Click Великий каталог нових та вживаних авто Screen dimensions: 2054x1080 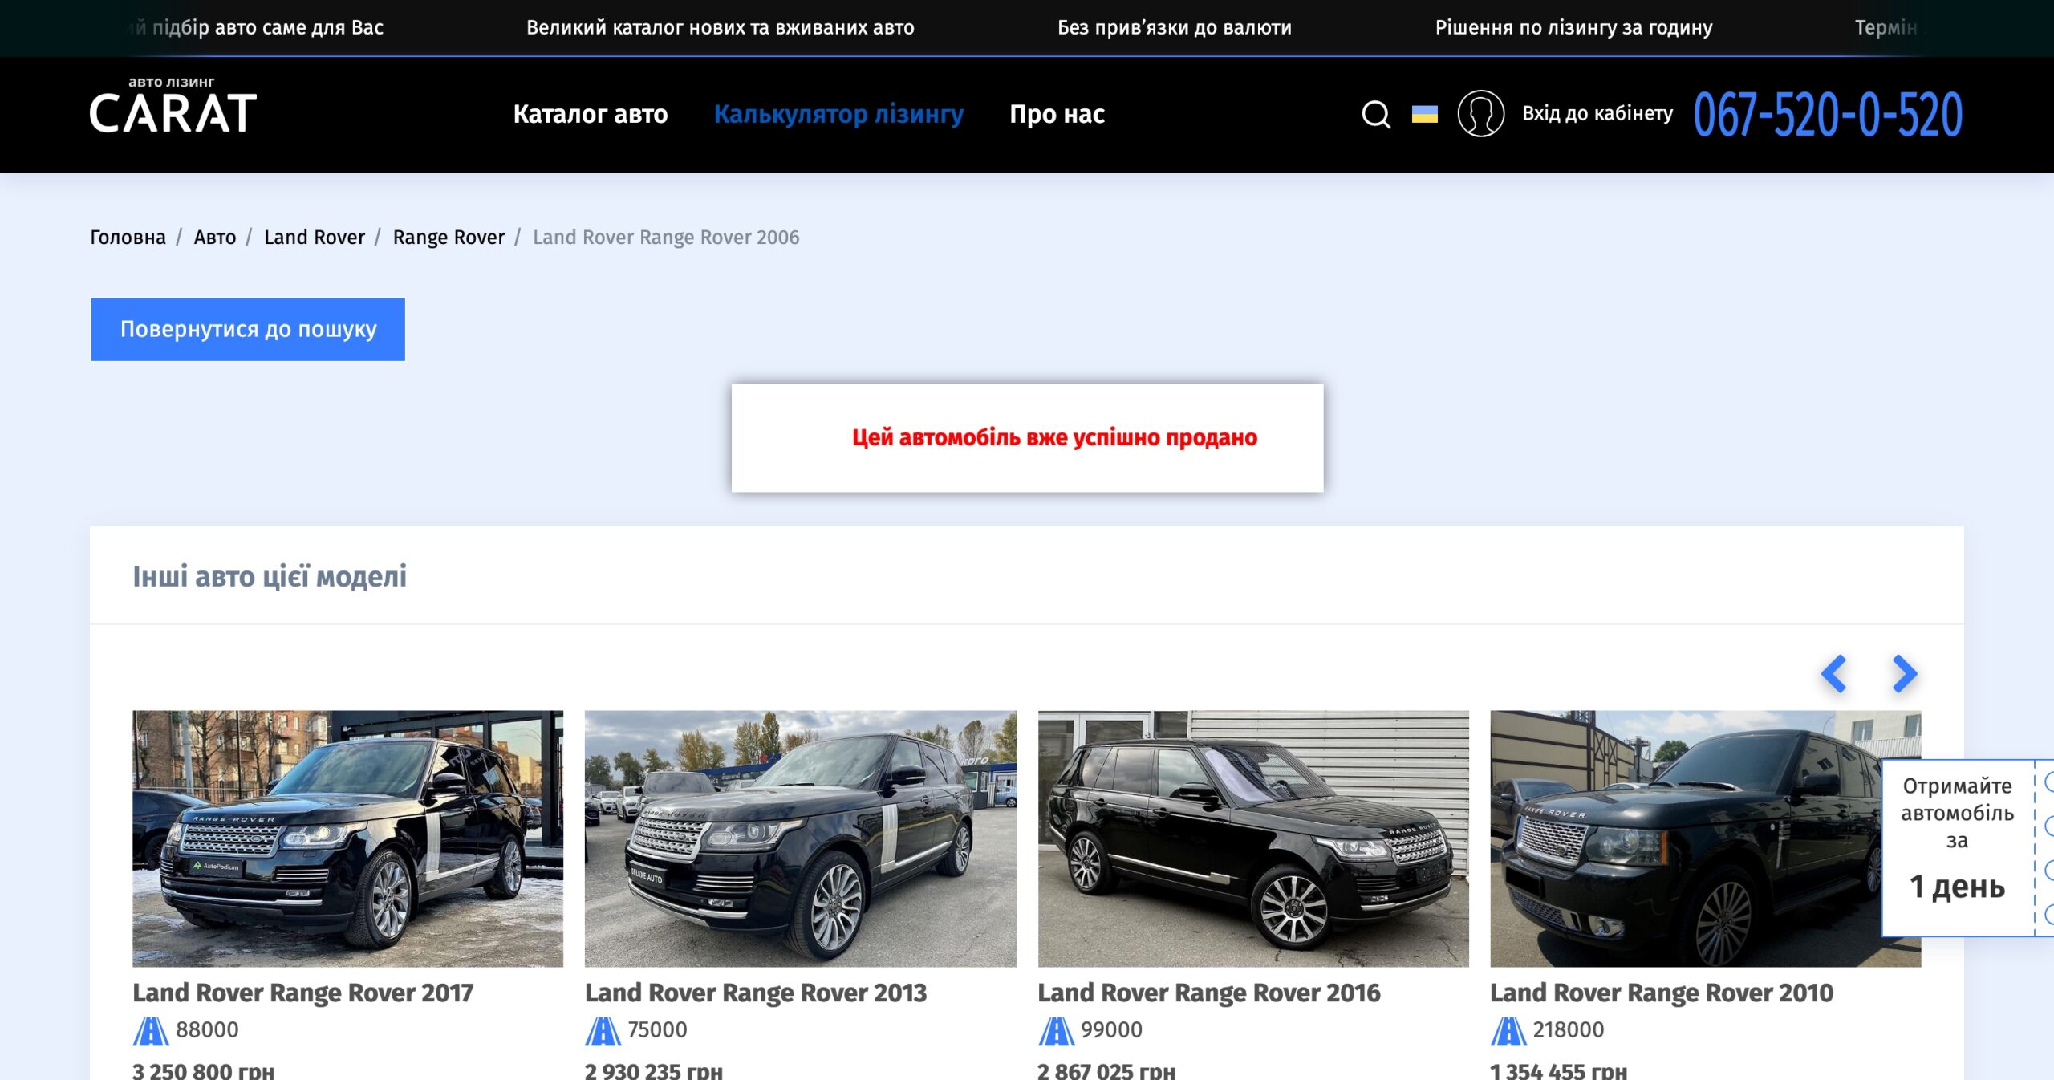click(x=720, y=27)
